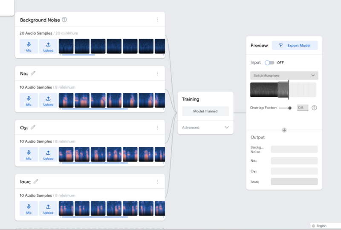Open options menu for Ισως class
Image resolution: width=341 pixels, height=230 pixels.
pyautogui.click(x=157, y=182)
